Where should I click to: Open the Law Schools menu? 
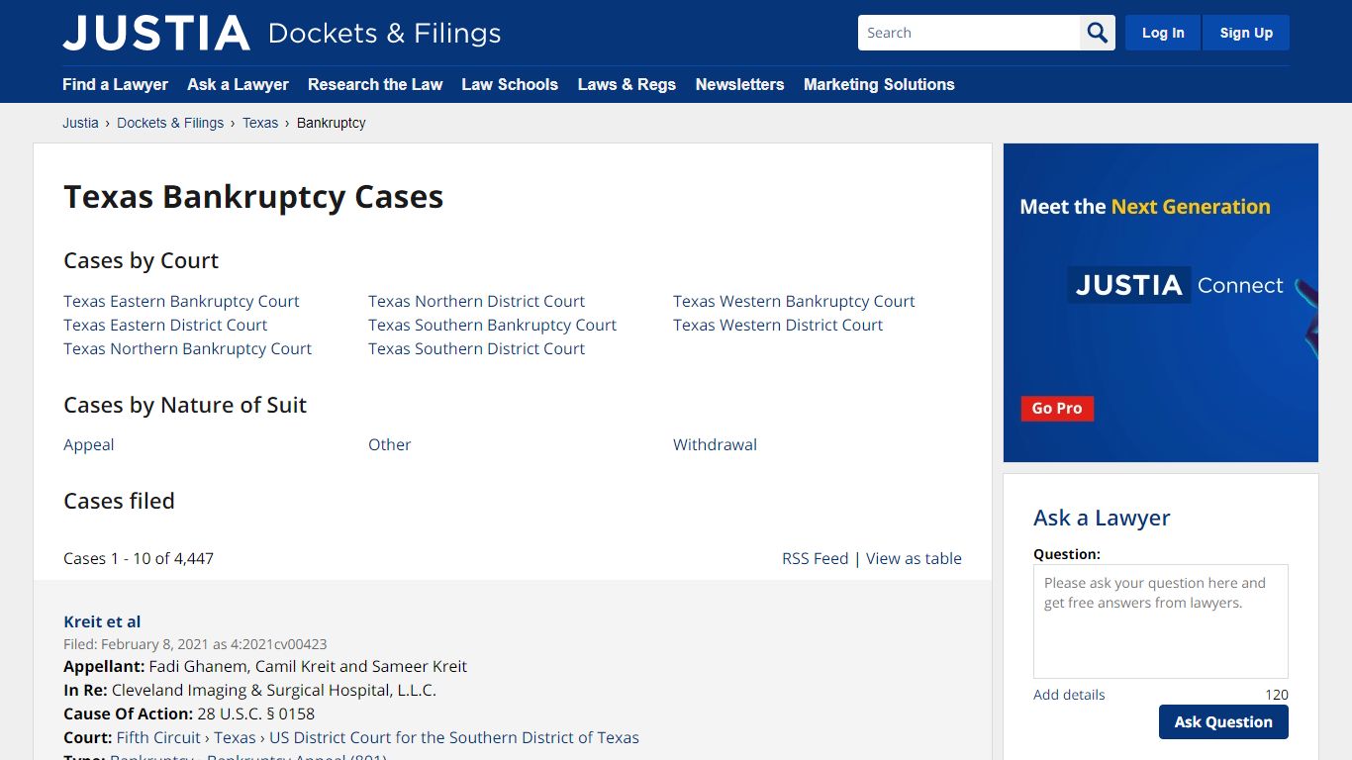[x=510, y=84]
